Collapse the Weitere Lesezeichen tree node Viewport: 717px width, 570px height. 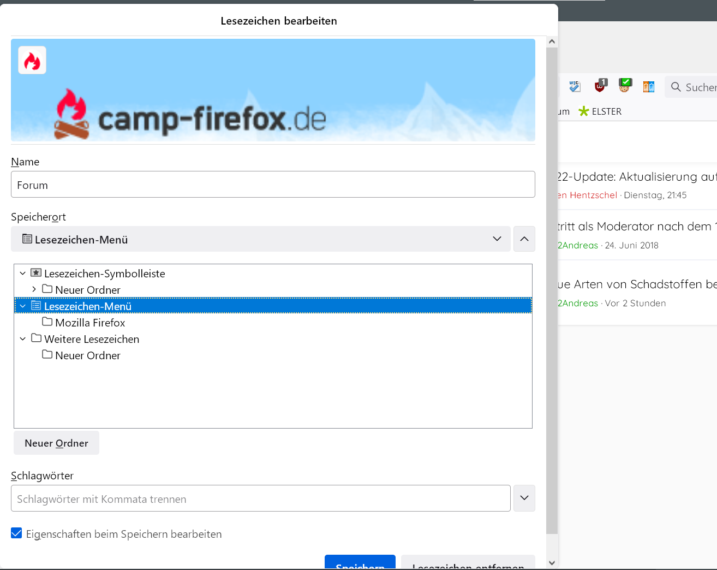coord(23,339)
